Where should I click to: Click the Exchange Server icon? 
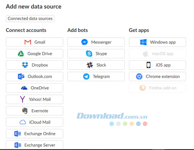coord(18,145)
